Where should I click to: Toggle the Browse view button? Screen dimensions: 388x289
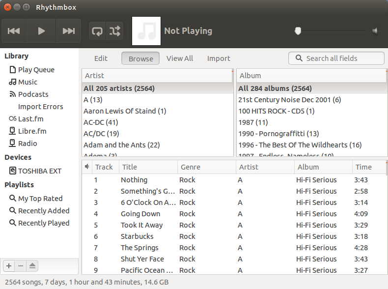pyautogui.click(x=140, y=58)
